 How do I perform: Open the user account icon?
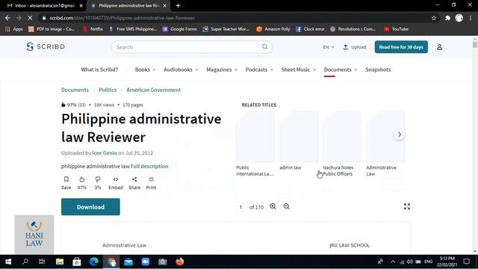(x=440, y=47)
